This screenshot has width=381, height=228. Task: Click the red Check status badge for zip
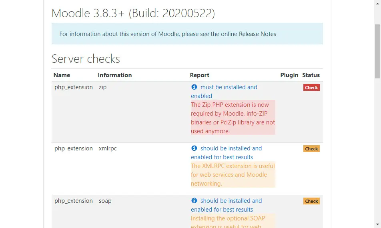coord(311,88)
